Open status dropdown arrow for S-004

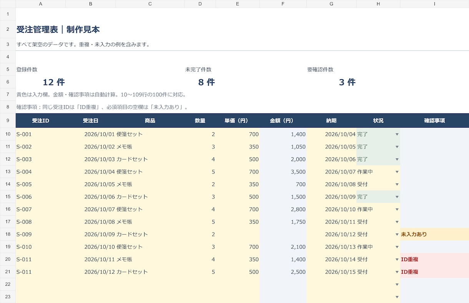[x=397, y=172]
